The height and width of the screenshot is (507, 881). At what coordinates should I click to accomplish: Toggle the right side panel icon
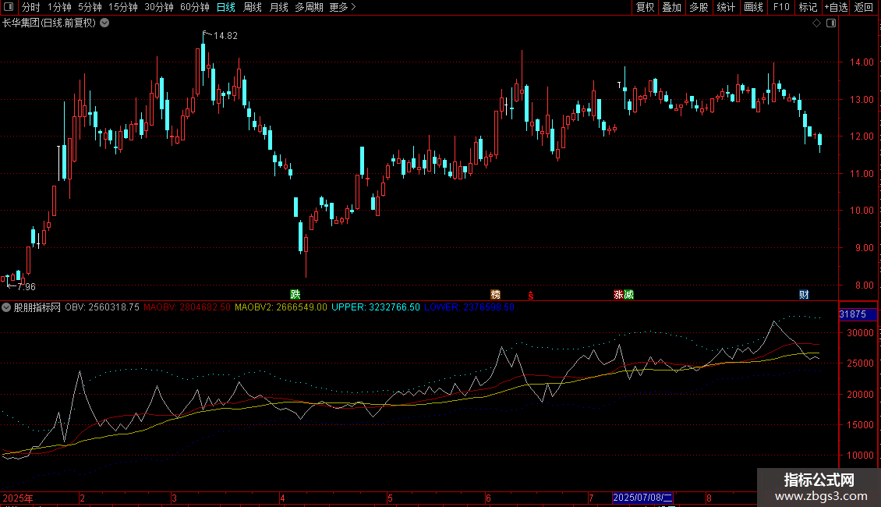point(831,23)
